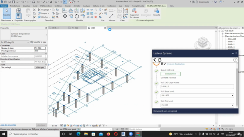Open Firefox from taskbar
244x137 pixels.
(x=108, y=134)
